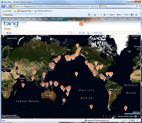
Task: Click the Print icon in command bar
Action: coord(105,15)
